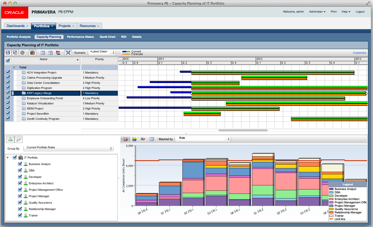Click the Name column sort arrow

tap(78, 60)
